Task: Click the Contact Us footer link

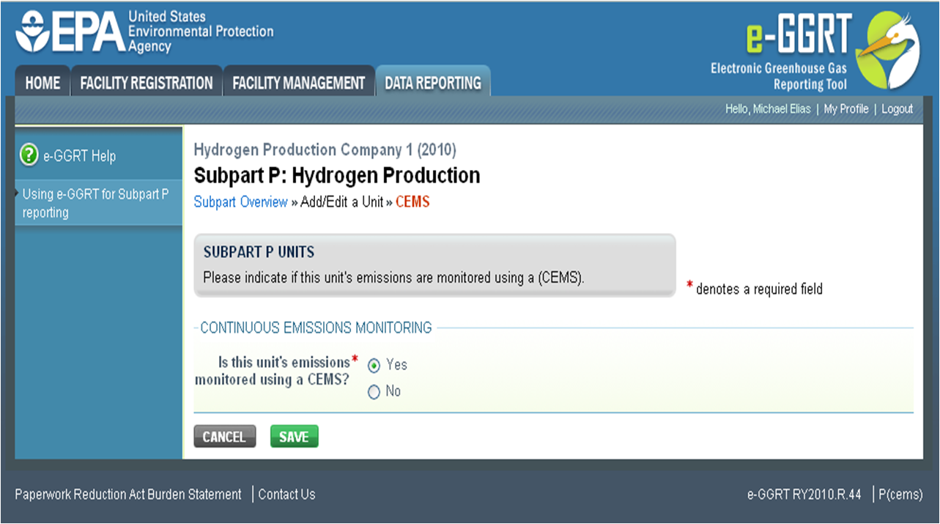Action: [286, 495]
